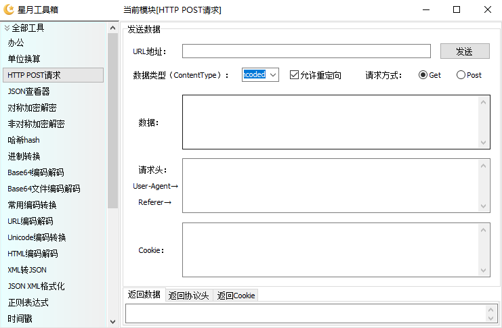Switch to the 返回数据 tab

click(x=144, y=294)
